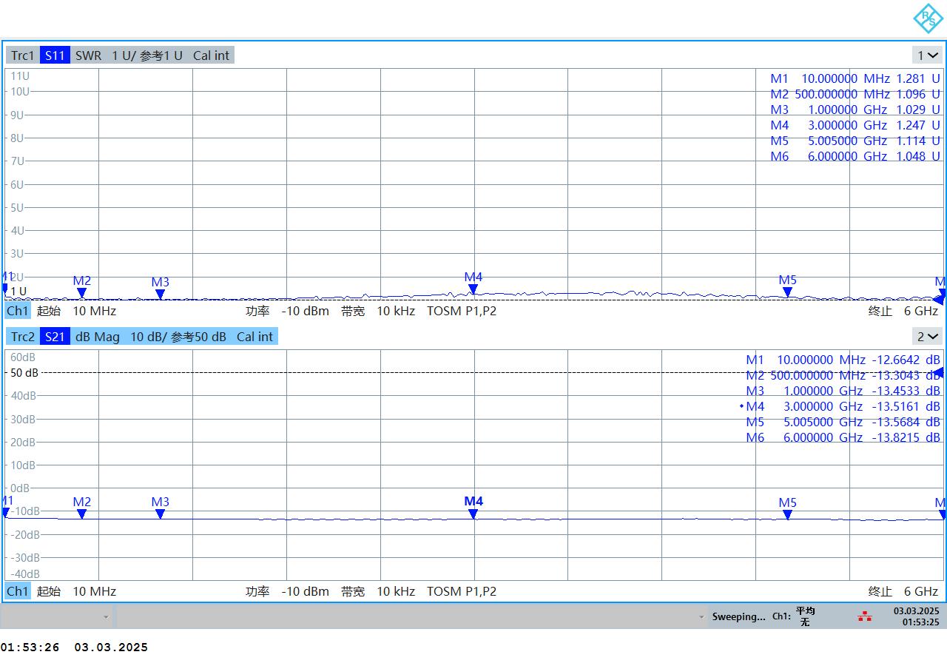Image resolution: width=947 pixels, height=666 pixels.
Task: Click the M4 3.000000 GHz 1.247 U readout
Action: [x=855, y=125]
